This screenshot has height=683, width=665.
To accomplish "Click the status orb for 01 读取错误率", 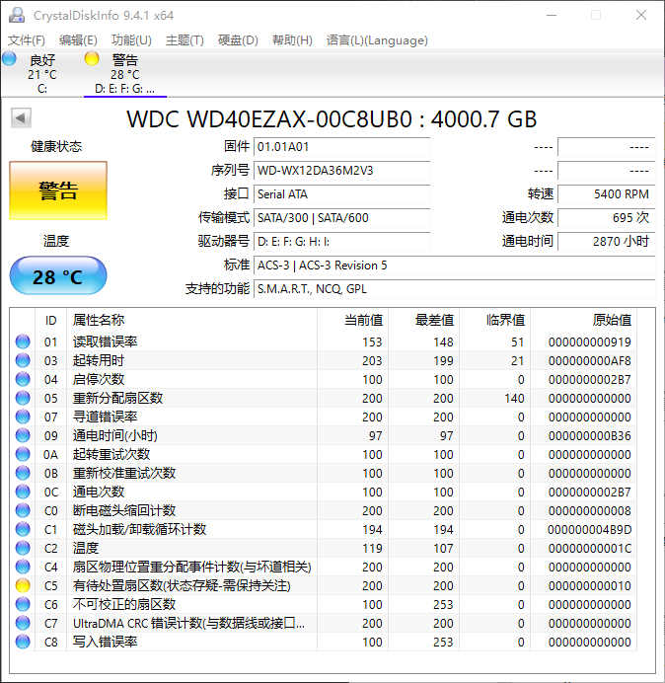I will tap(23, 341).
